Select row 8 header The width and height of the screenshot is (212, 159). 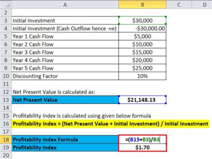(x=6, y=60)
